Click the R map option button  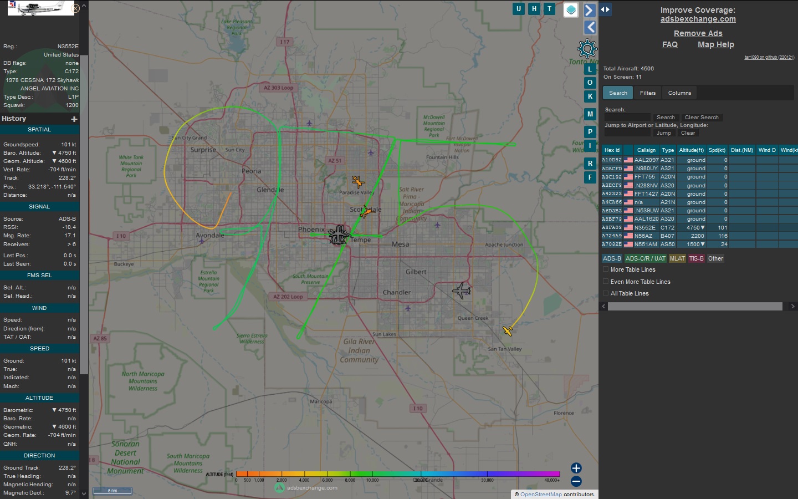pyautogui.click(x=590, y=164)
